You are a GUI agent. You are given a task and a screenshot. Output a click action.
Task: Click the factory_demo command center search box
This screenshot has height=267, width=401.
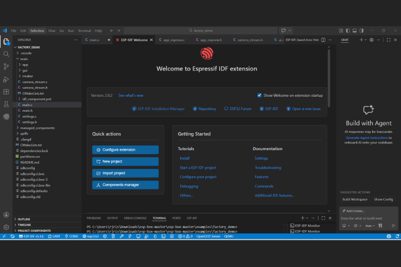pos(200,30)
